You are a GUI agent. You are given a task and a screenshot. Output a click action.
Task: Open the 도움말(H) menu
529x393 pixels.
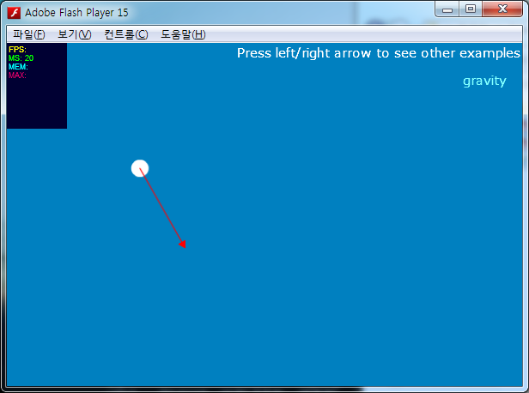pos(183,34)
